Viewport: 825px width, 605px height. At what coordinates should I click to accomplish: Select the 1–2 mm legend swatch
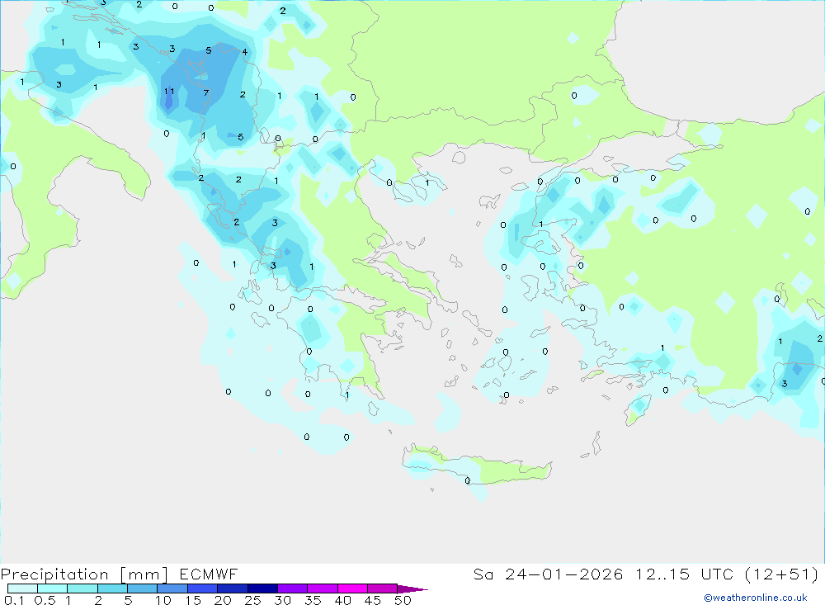[x=82, y=588]
